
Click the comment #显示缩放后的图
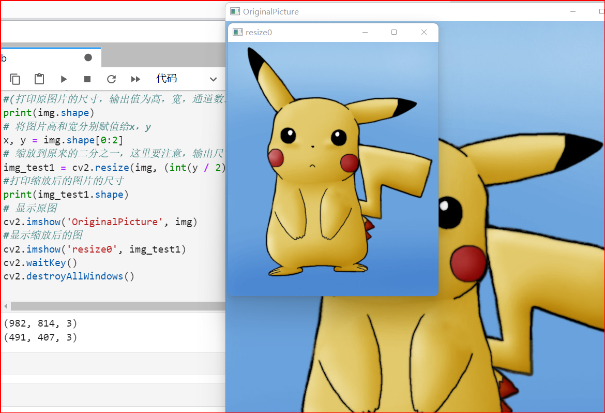(x=43, y=235)
